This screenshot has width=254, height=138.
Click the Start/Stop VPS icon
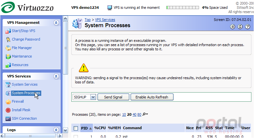click(8, 31)
